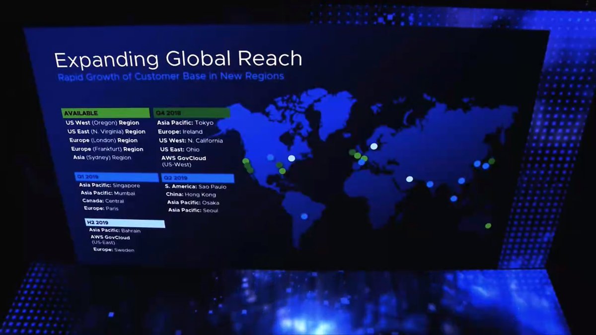Click "AWS GovCloud (US-West)" entry
The height and width of the screenshot is (335, 596).
[x=183, y=161]
